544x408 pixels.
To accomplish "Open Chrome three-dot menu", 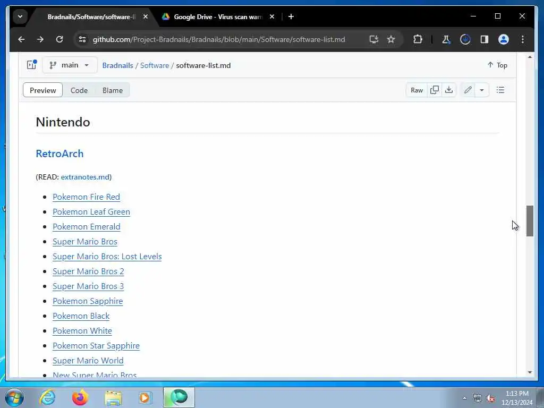I will (523, 39).
